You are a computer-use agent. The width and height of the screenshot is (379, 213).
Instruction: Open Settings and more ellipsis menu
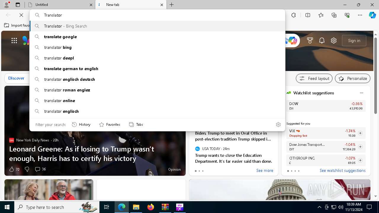(x=360, y=15)
